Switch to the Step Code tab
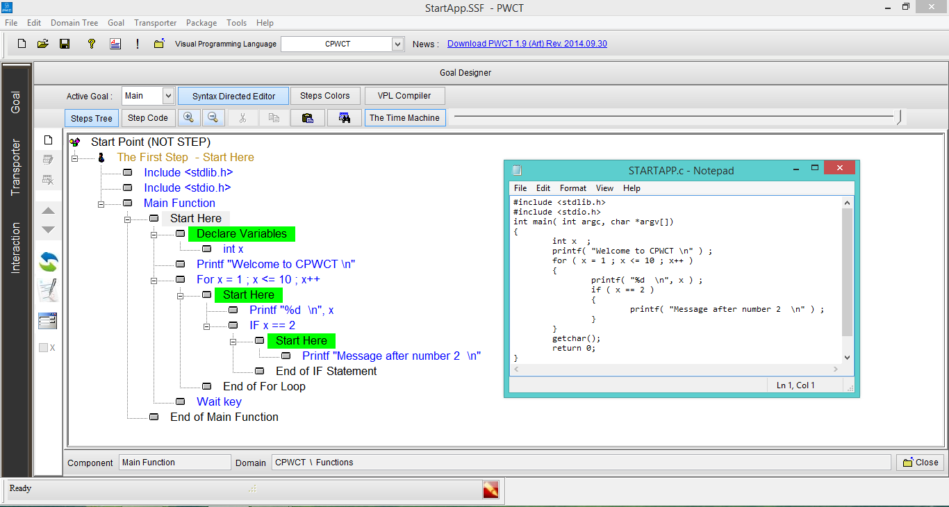Viewport: 949px width, 507px height. pyautogui.click(x=148, y=117)
